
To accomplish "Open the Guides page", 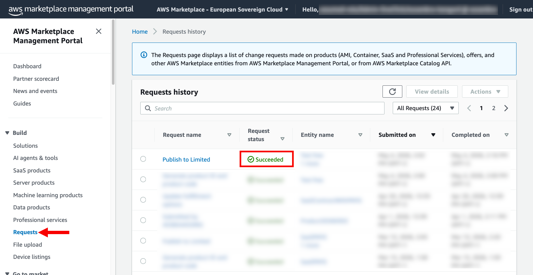I will coord(22,104).
